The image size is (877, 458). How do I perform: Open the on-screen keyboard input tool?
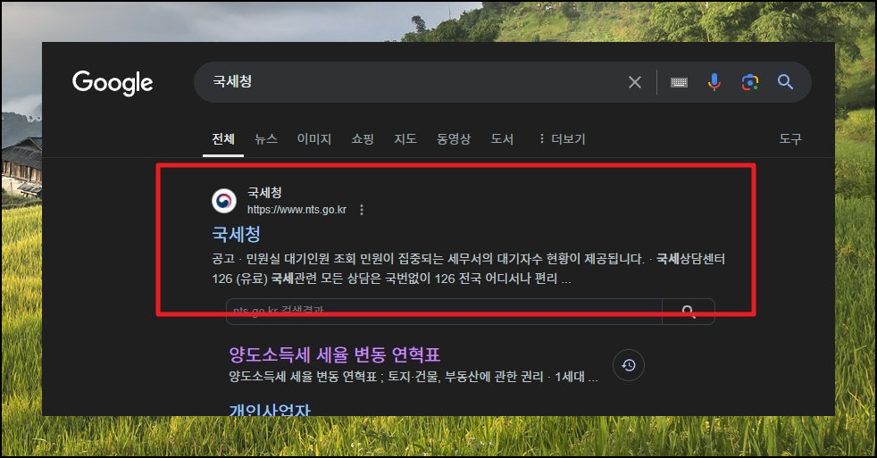[679, 83]
